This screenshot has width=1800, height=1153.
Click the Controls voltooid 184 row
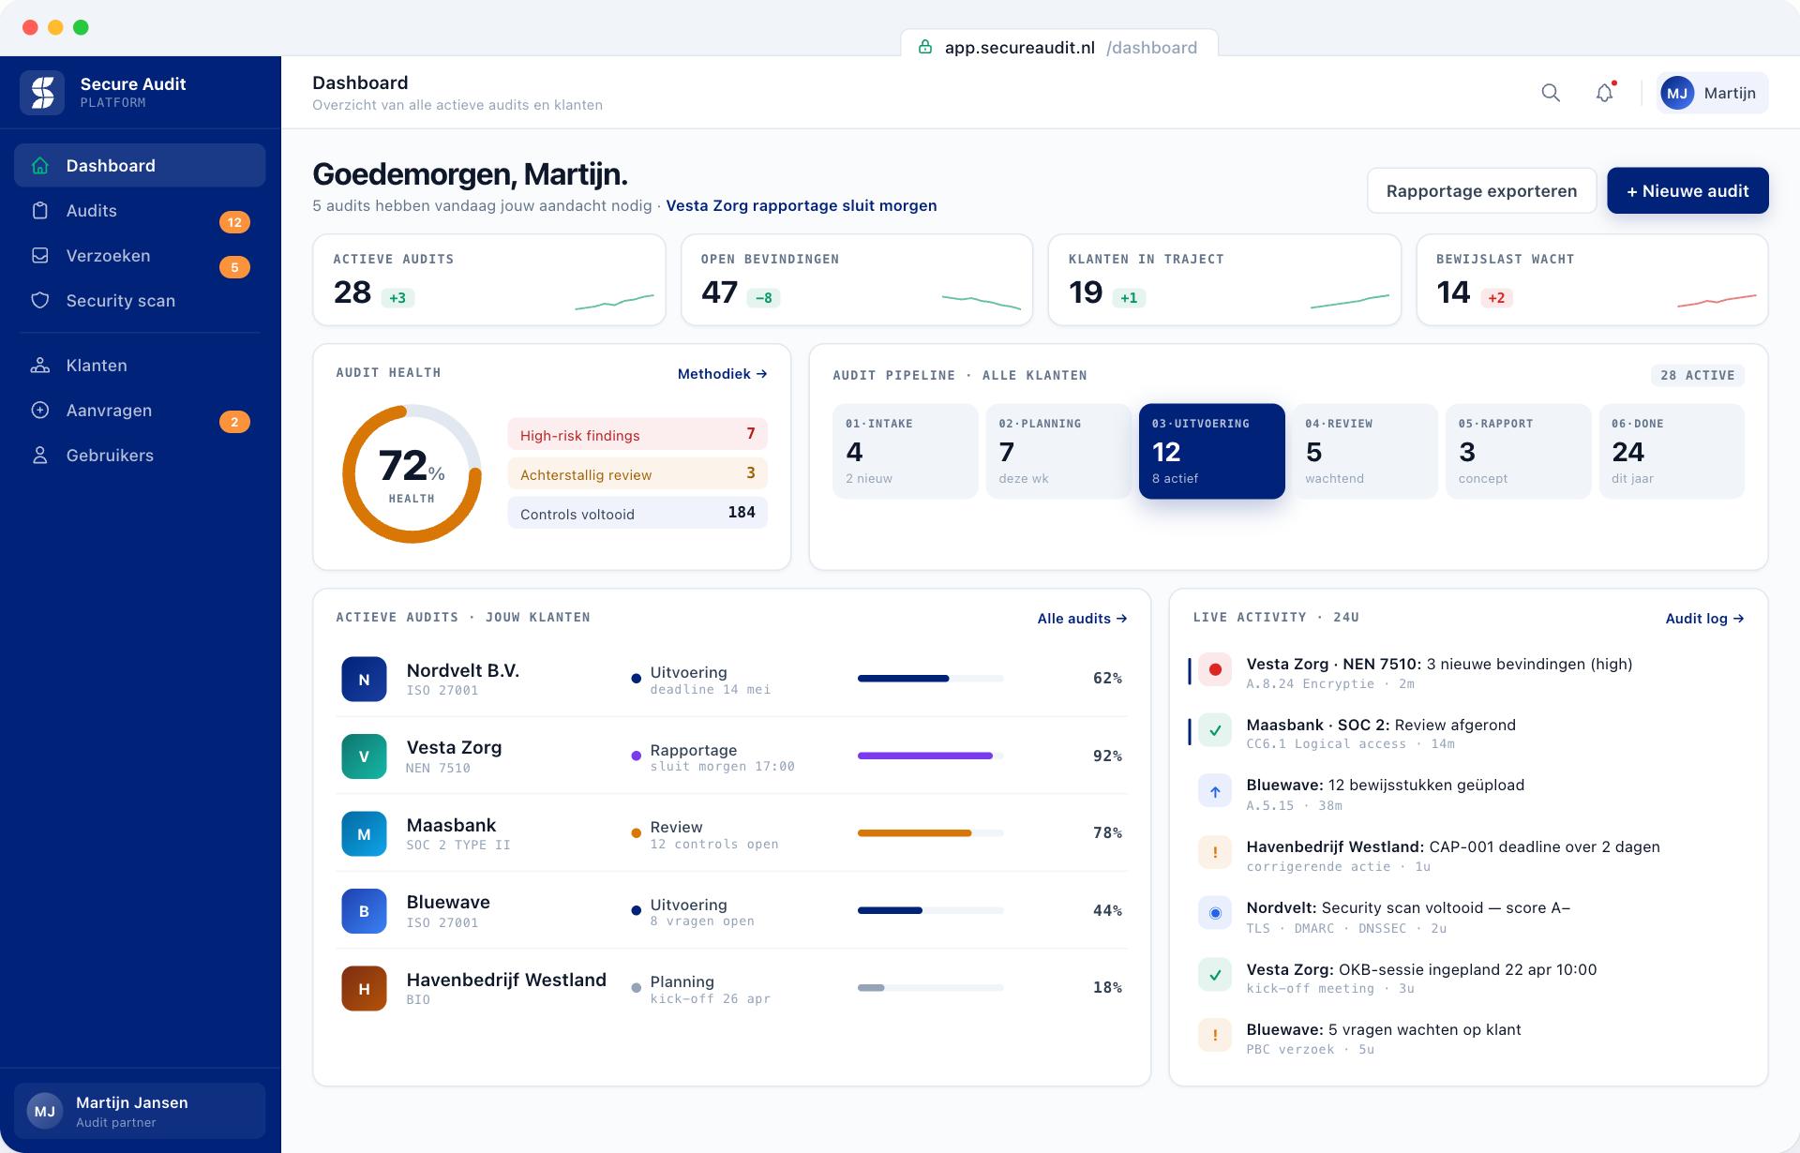pos(637,513)
